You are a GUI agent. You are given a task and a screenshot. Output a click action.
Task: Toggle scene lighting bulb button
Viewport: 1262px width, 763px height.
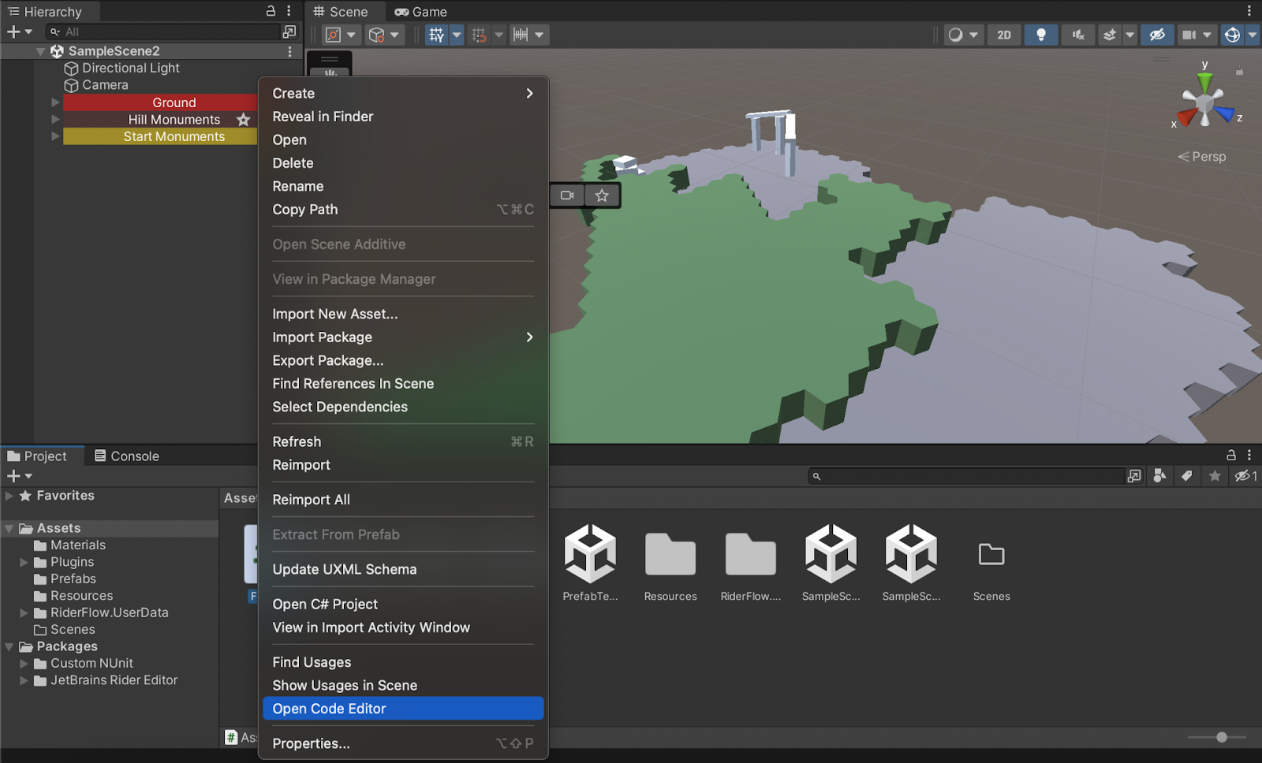click(x=1040, y=35)
